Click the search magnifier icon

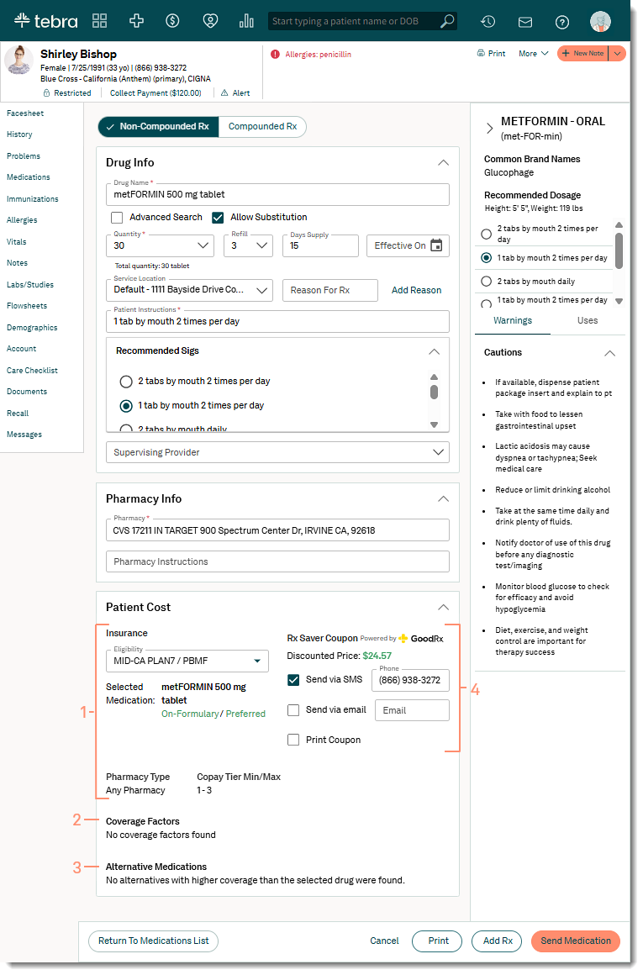446,21
